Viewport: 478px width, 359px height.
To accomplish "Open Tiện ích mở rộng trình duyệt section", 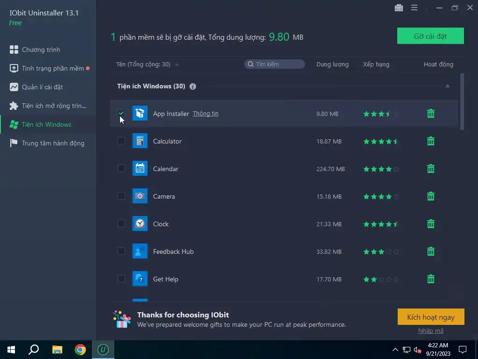I will tap(48, 106).
